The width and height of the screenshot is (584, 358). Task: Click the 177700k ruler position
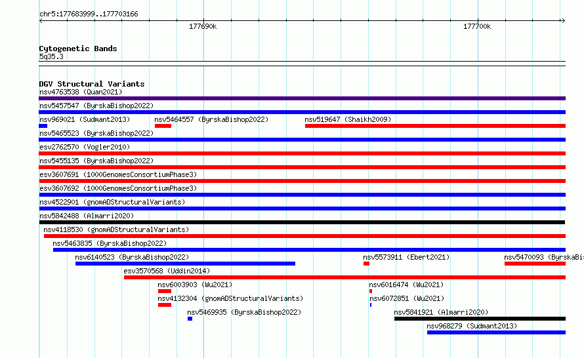(477, 26)
